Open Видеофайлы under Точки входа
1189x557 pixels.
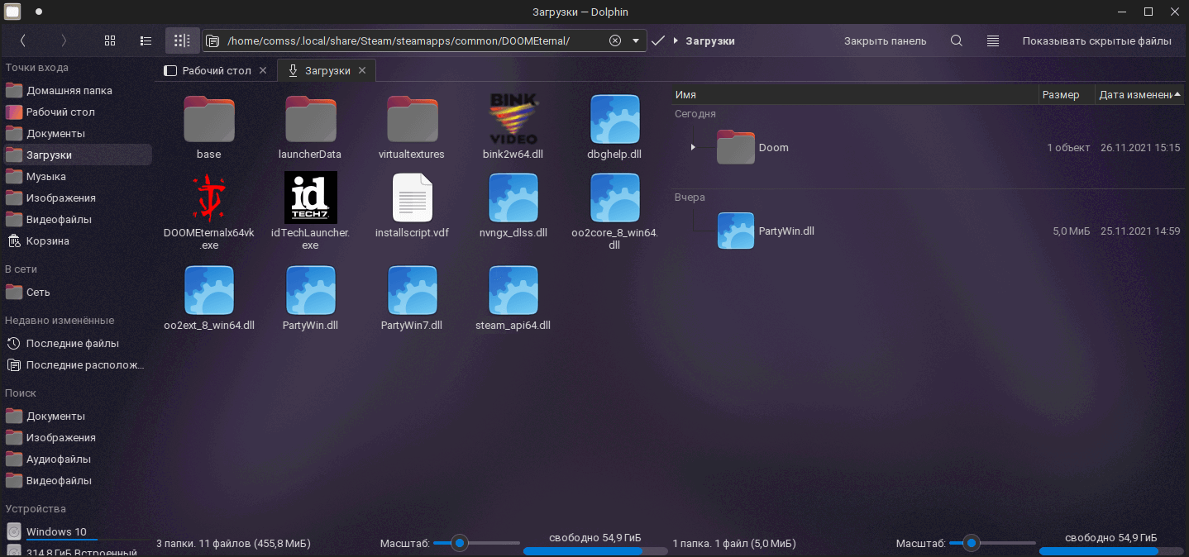coord(76,220)
